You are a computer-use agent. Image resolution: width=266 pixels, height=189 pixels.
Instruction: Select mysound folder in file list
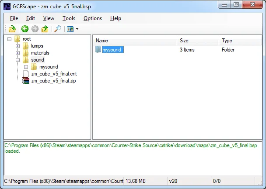pos(112,50)
